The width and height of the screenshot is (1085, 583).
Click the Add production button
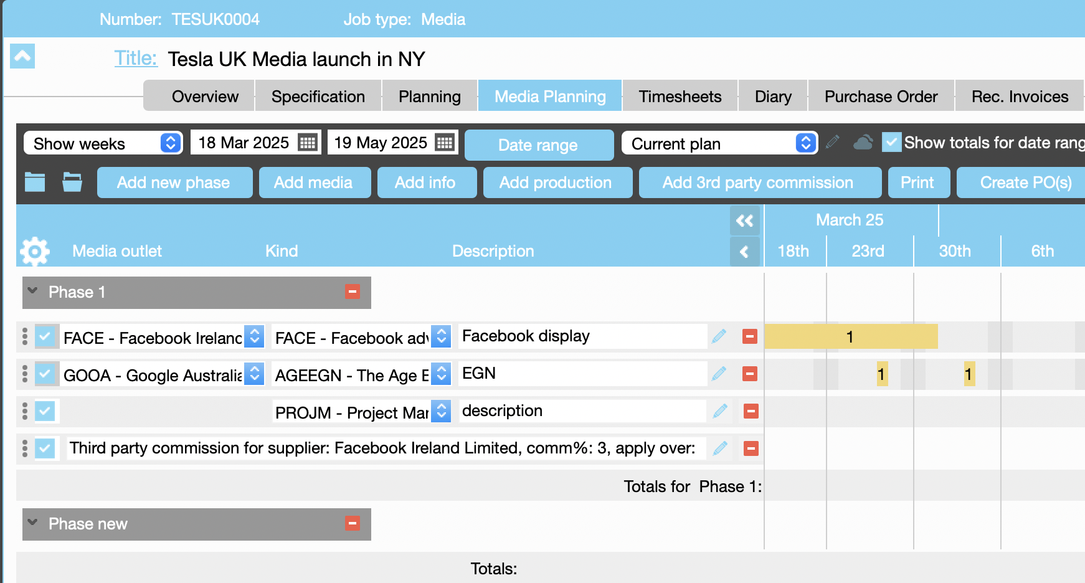(x=557, y=182)
